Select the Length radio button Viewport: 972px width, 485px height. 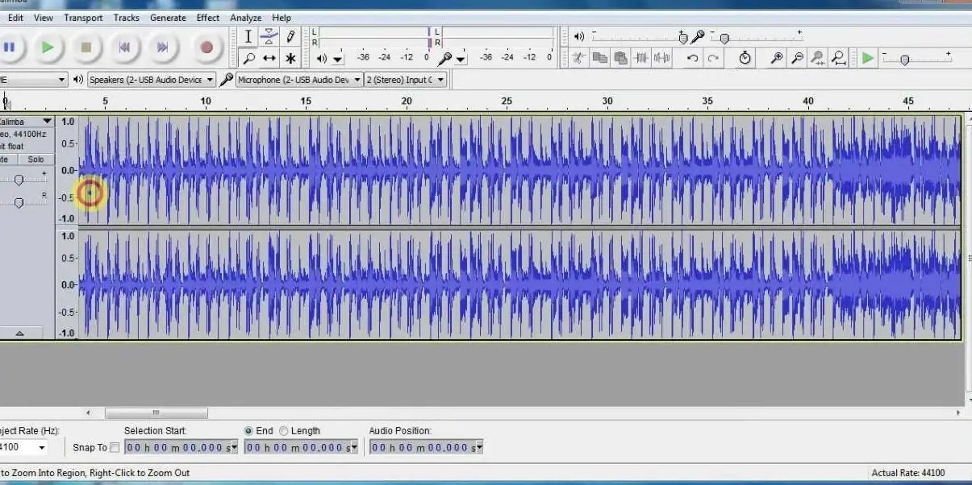[x=284, y=430]
